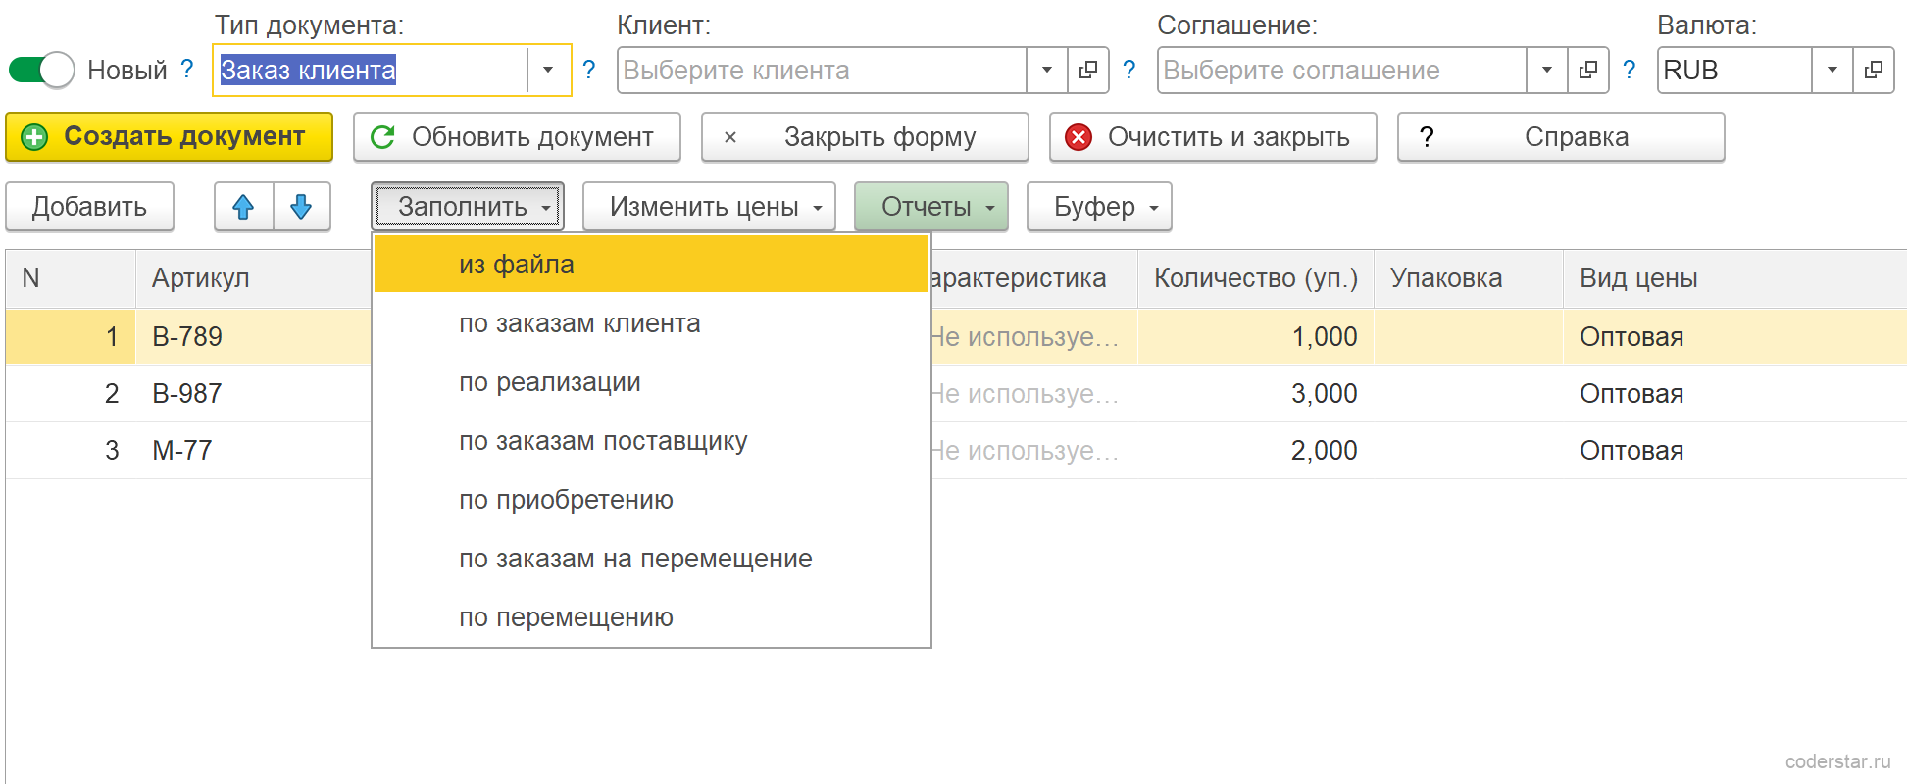Open the Отчеты dropdown

(x=931, y=207)
